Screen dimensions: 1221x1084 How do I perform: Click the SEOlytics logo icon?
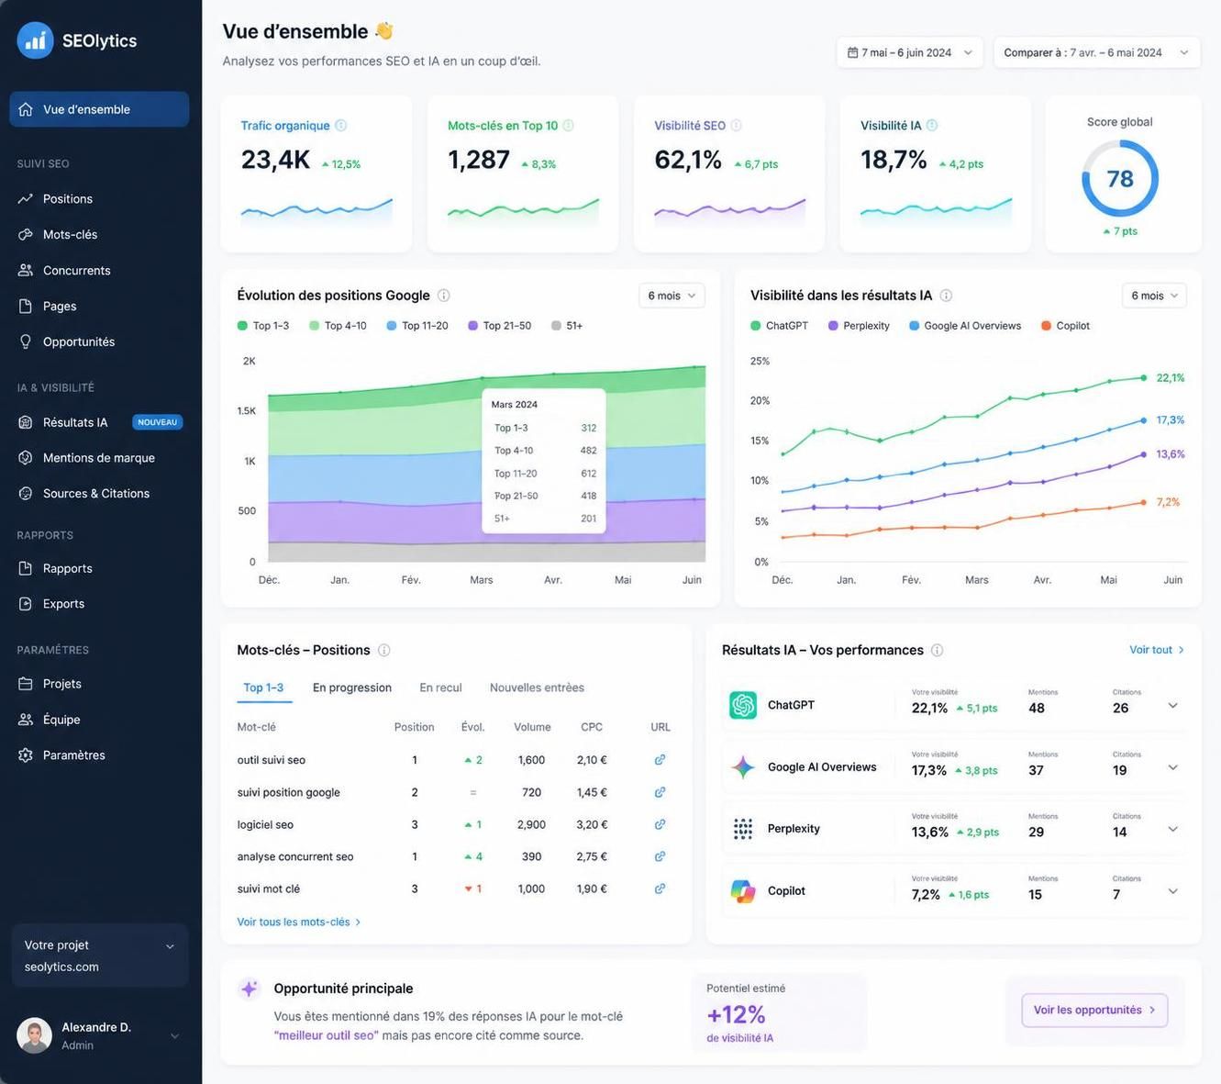(x=35, y=40)
